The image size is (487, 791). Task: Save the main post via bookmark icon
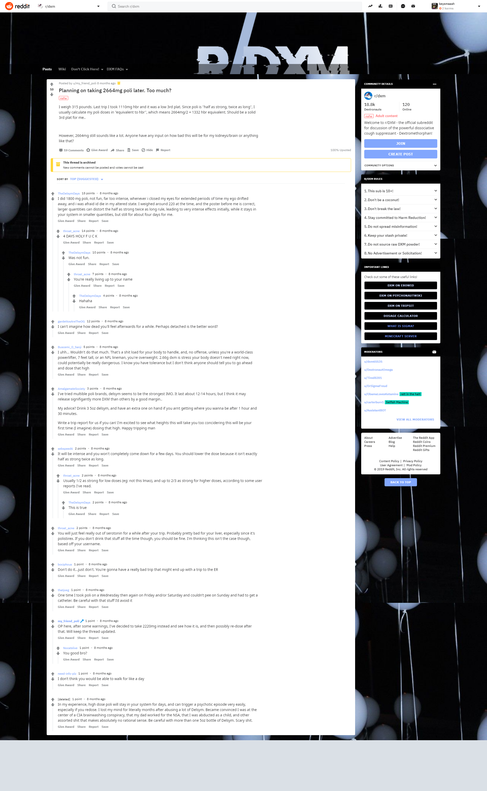[133, 150]
